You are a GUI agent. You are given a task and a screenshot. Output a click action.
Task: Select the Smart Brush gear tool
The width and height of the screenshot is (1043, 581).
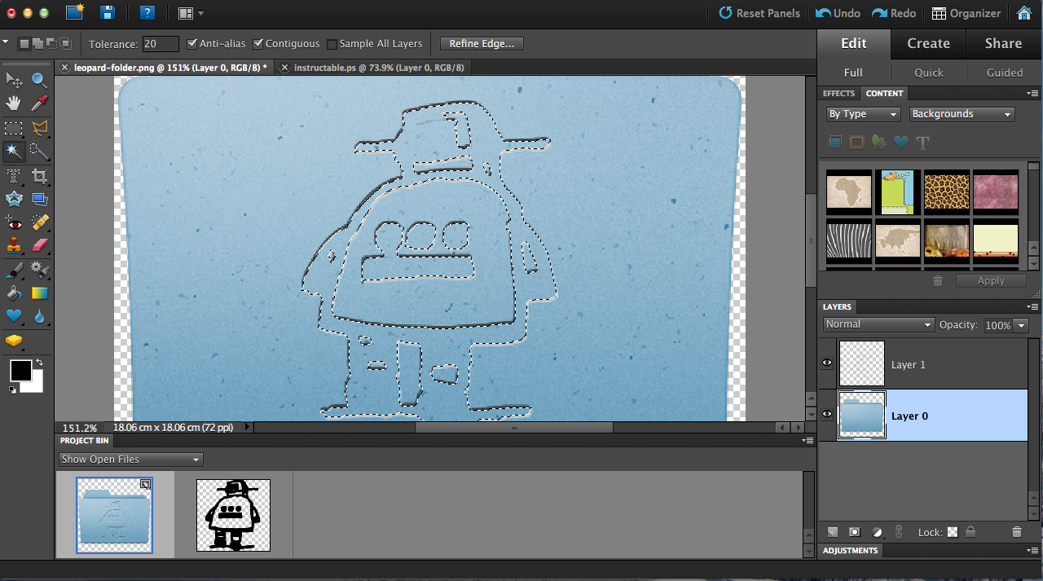point(39,269)
